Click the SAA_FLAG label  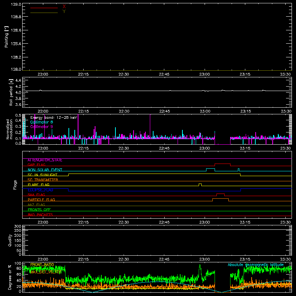pos(36,195)
